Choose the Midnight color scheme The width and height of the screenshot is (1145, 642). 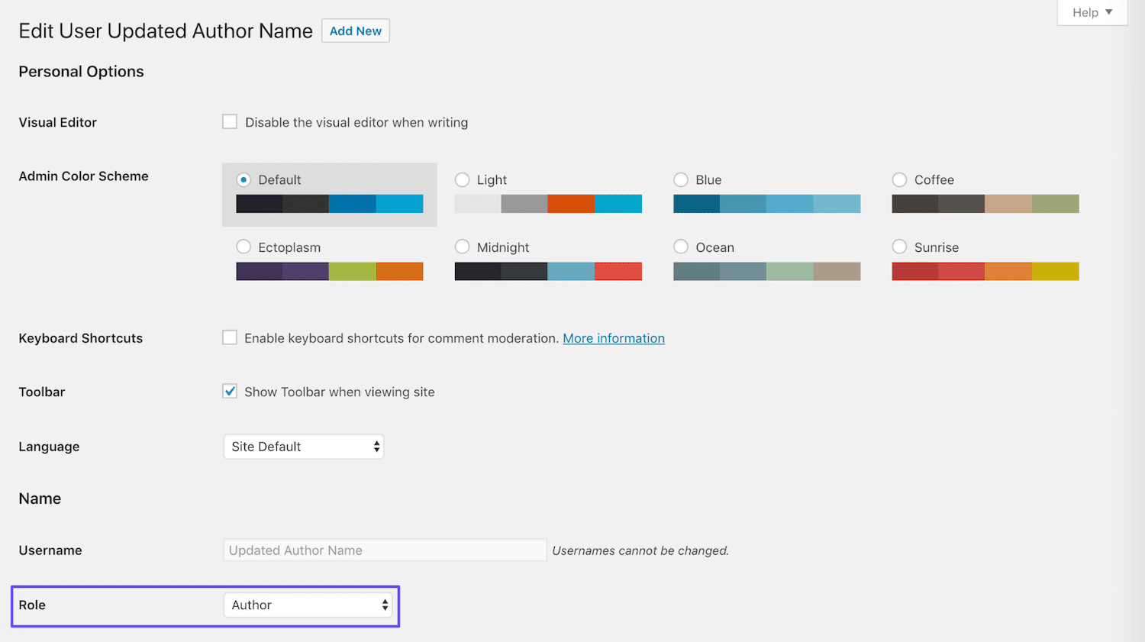pos(463,247)
